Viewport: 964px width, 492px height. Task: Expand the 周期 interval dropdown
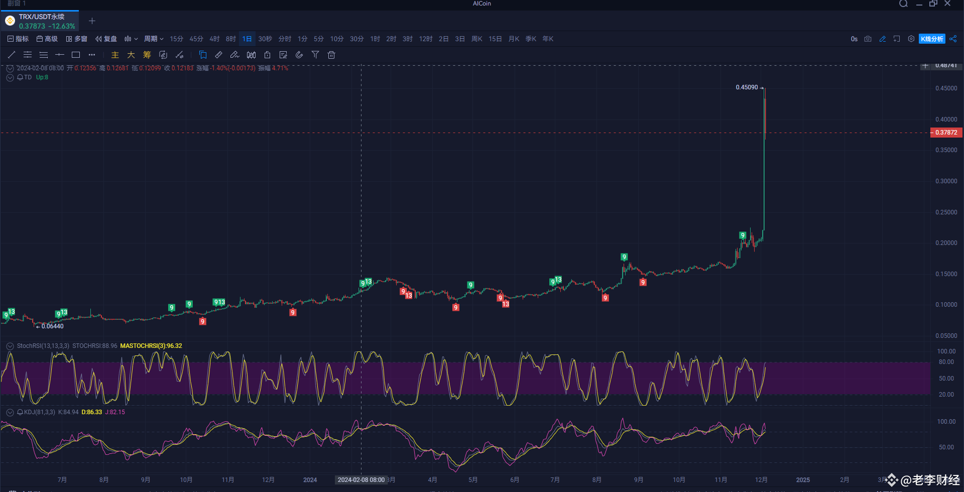pos(153,39)
